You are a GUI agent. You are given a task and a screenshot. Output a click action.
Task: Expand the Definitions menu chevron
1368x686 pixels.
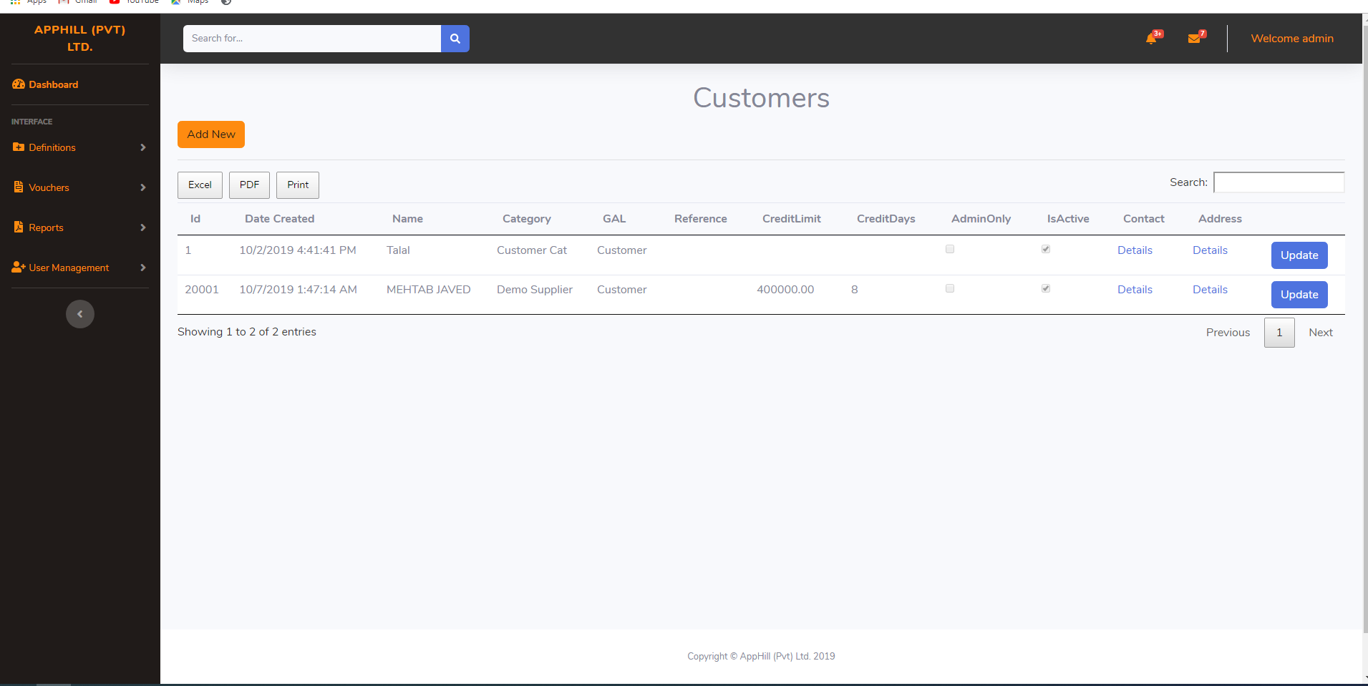[143, 147]
